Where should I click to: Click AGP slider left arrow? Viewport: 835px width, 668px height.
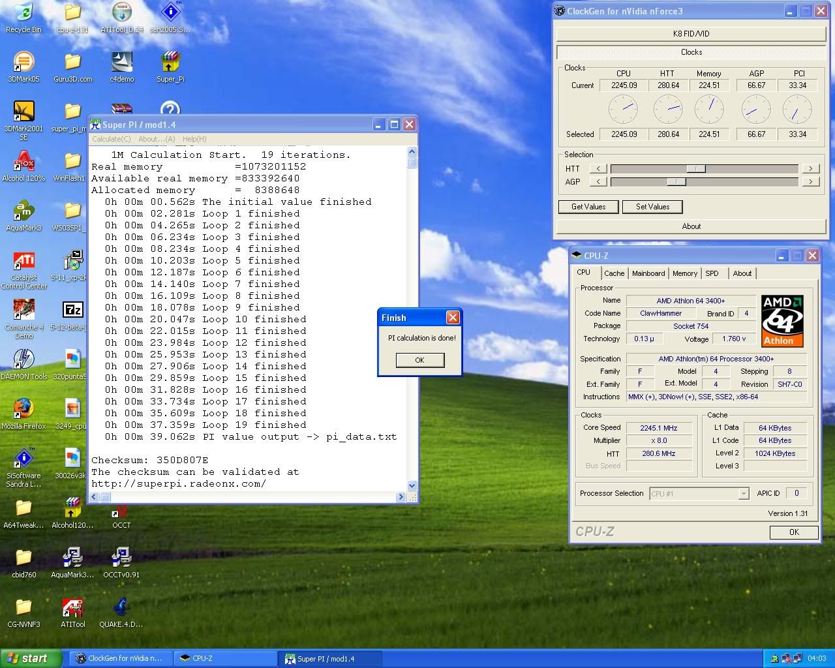click(x=598, y=181)
